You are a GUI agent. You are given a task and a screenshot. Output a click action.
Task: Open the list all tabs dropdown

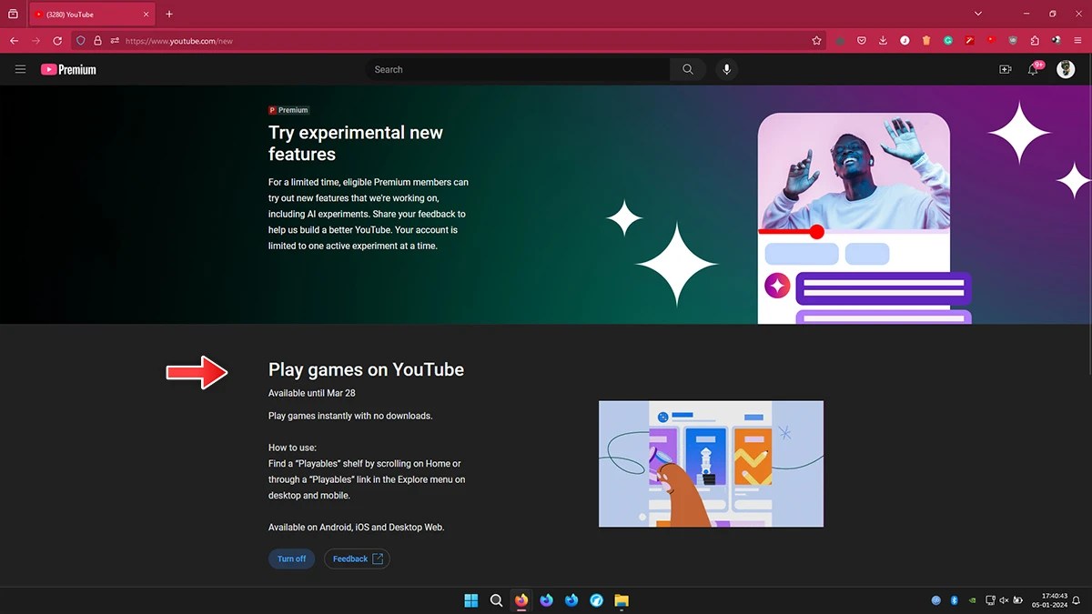(978, 14)
